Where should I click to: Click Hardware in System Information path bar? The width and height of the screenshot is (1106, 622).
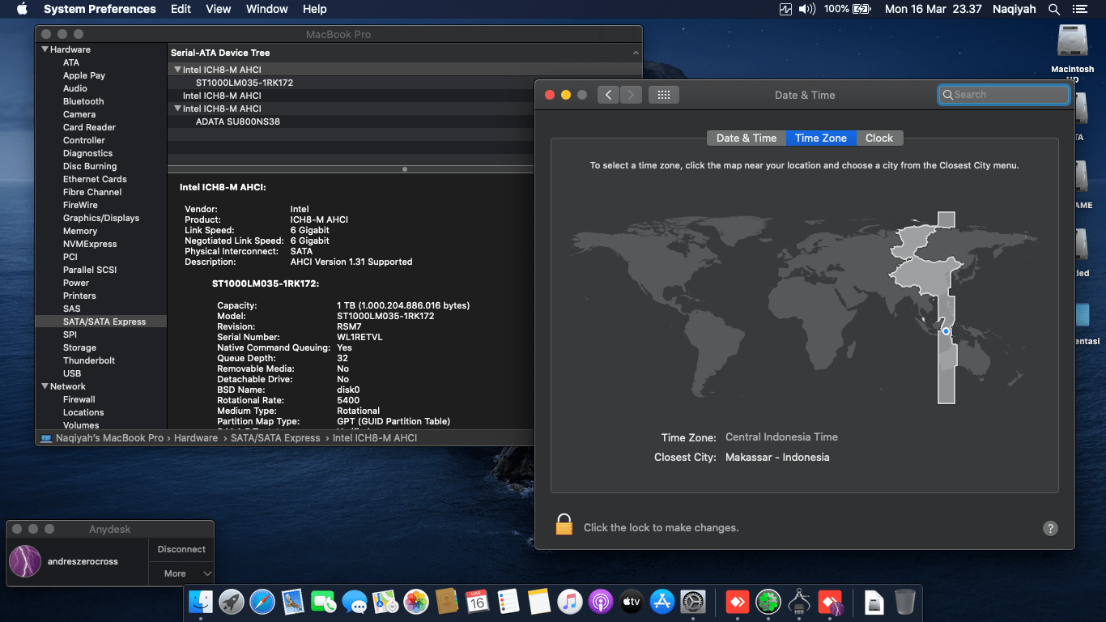pyautogui.click(x=196, y=437)
